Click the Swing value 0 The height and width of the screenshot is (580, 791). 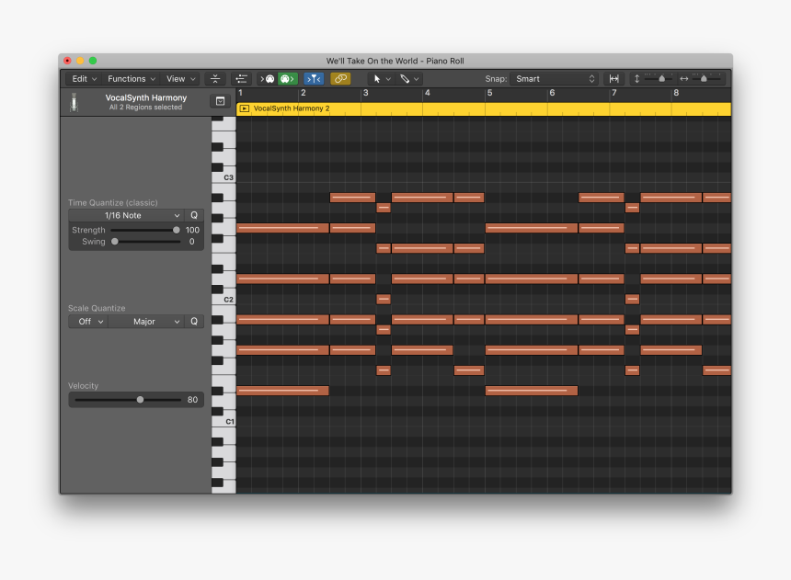pyautogui.click(x=191, y=242)
